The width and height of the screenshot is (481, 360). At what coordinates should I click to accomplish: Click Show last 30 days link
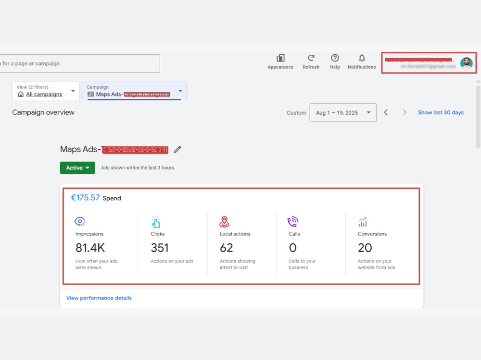click(x=441, y=112)
